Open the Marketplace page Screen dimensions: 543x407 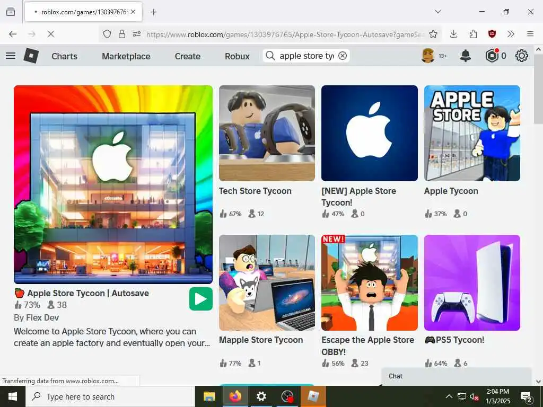(126, 56)
